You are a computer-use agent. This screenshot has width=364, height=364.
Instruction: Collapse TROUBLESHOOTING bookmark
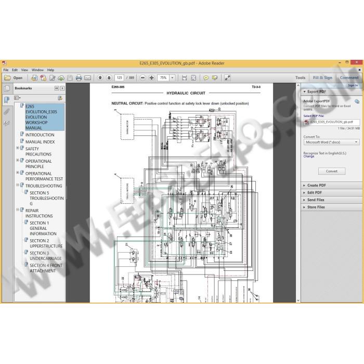[x=18, y=185]
